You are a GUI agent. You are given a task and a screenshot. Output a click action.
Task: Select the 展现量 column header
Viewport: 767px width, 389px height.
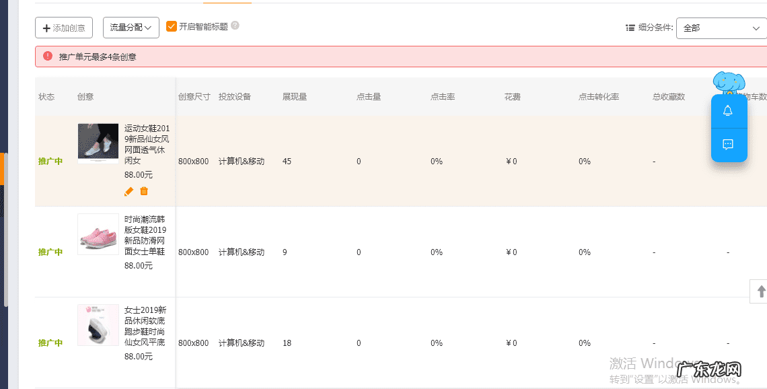296,96
